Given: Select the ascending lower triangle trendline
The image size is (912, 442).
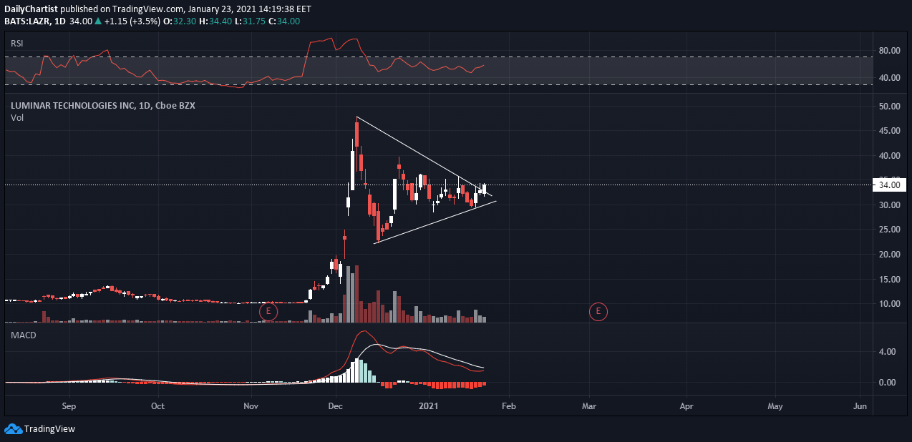Looking at the screenshot, I should pyautogui.click(x=435, y=222).
